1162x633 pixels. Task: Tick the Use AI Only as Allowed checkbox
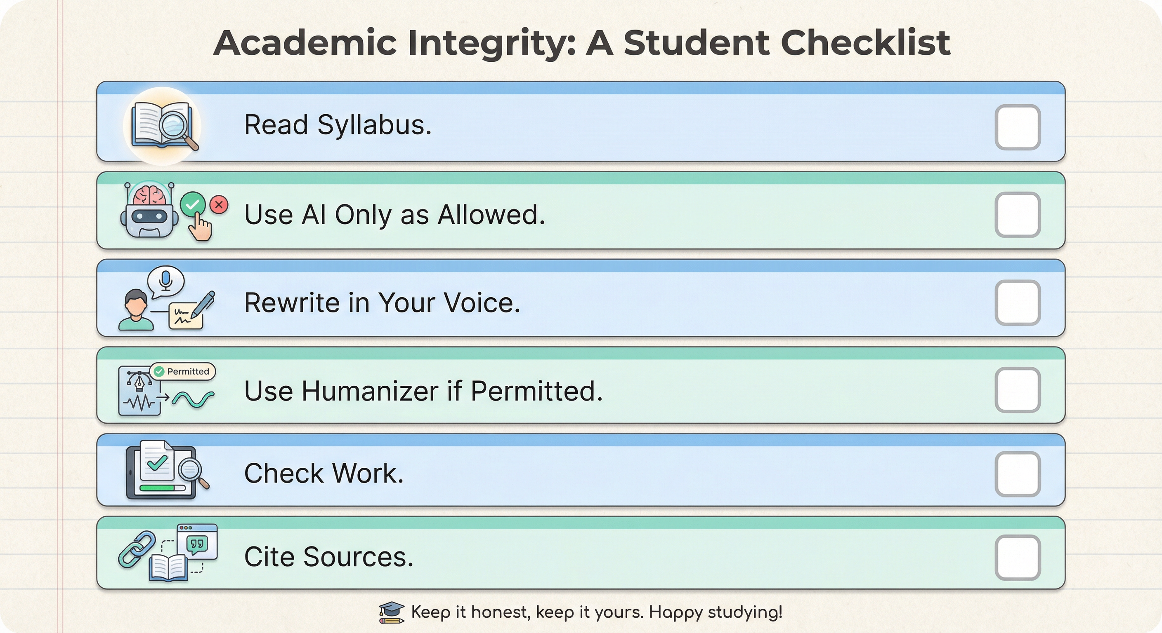[x=1017, y=215]
